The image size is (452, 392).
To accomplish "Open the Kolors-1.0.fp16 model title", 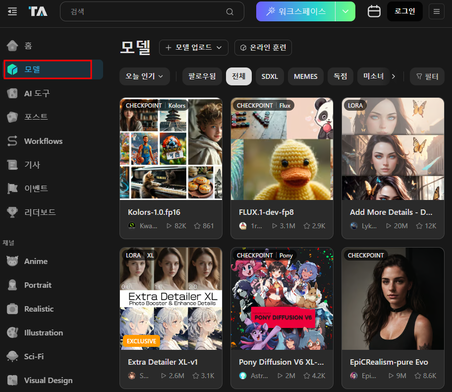I will pyautogui.click(x=154, y=212).
